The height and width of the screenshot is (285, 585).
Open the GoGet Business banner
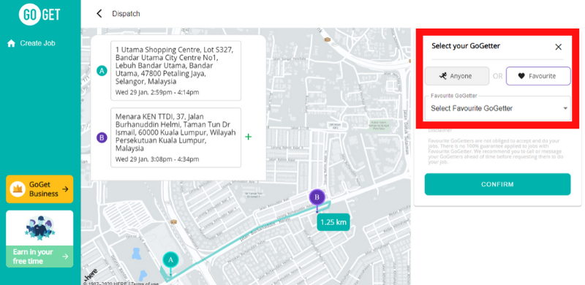pyautogui.click(x=39, y=189)
